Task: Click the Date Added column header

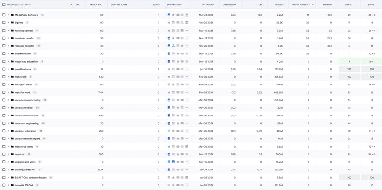Action: click(208, 5)
